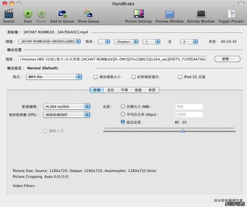The height and width of the screenshot is (207, 247).
Task: Open the 標題 title dropdown
Action: coord(49,42)
